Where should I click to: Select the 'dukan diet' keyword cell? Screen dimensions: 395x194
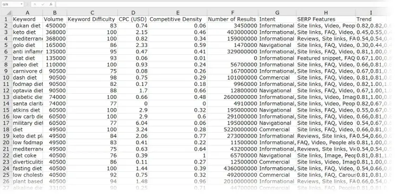point(27,26)
